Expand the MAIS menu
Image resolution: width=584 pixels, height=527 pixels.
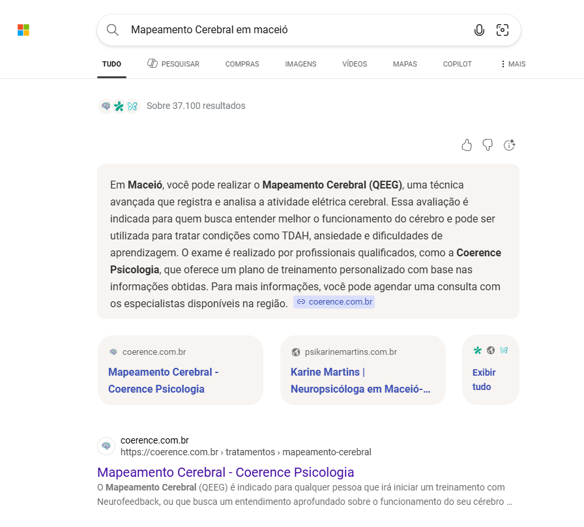[513, 64]
